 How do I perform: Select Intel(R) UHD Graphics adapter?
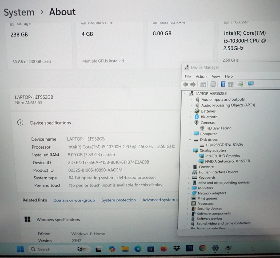(x=222, y=156)
